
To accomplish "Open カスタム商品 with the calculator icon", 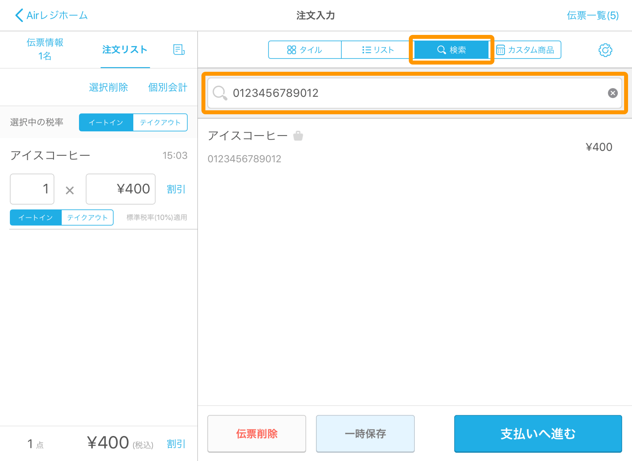I will [526, 50].
